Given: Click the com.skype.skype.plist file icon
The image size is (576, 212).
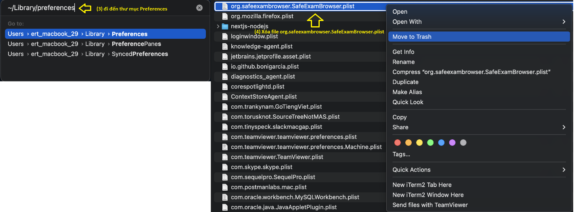Looking at the screenshot, I should [x=225, y=167].
